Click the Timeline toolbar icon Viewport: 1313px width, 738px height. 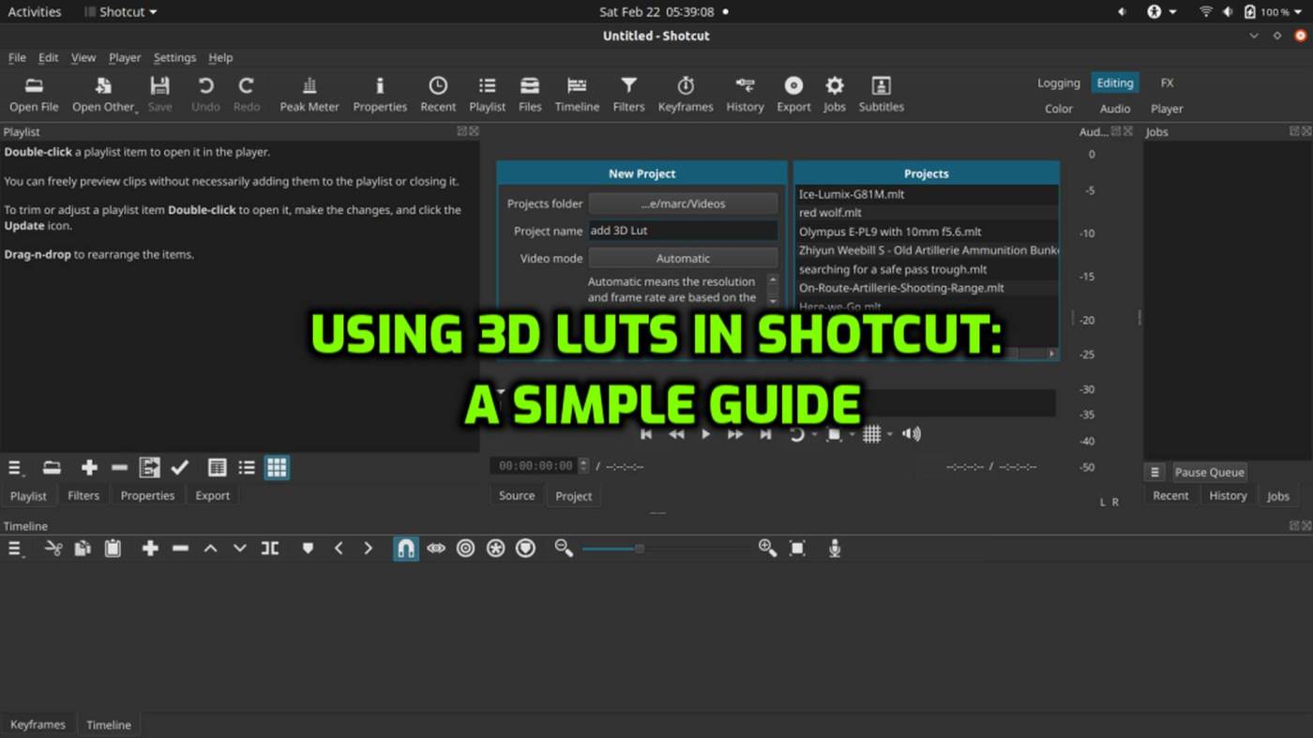(577, 95)
